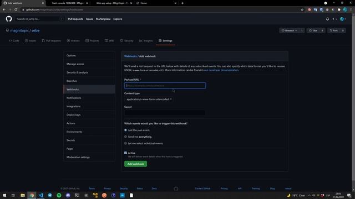Open the white document app in taskbar
The height and width of the screenshot is (199, 355).
[x=131, y=195]
